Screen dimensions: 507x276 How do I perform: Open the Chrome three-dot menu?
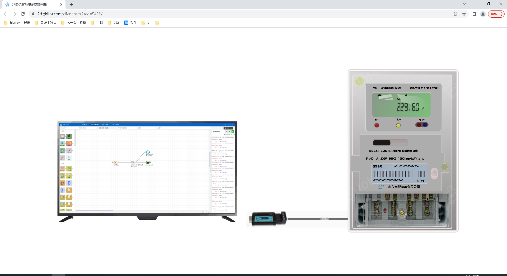pos(501,14)
